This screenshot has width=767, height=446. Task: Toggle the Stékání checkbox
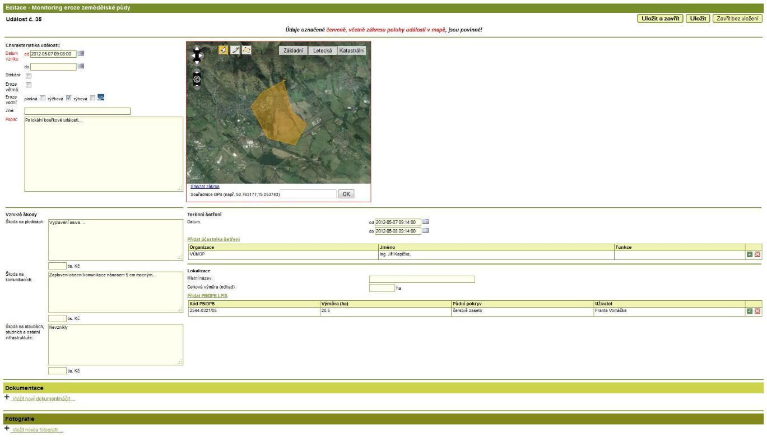pos(29,75)
